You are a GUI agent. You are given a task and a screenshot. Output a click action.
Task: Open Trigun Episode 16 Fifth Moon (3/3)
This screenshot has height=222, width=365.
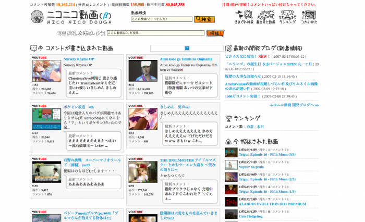(x=267, y=155)
